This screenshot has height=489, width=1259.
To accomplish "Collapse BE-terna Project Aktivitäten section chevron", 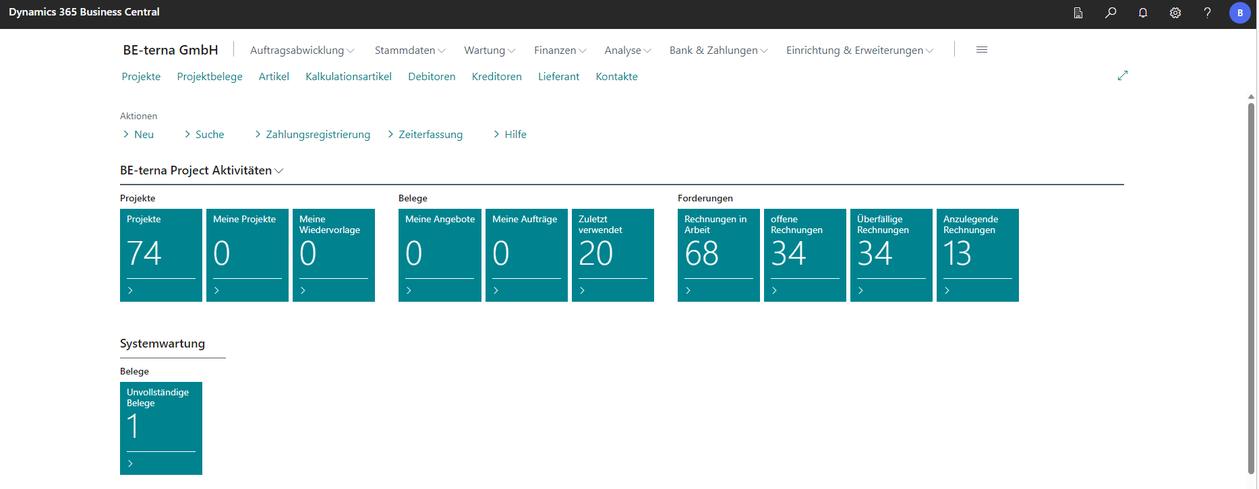I will [279, 171].
